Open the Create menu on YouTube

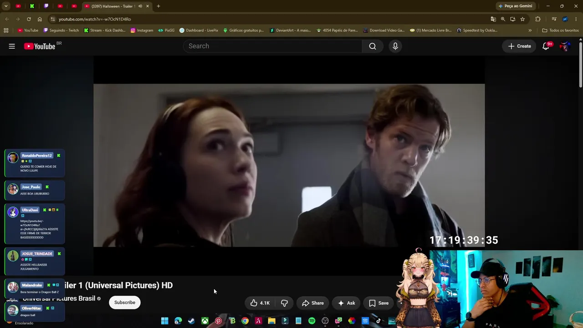[x=519, y=46]
